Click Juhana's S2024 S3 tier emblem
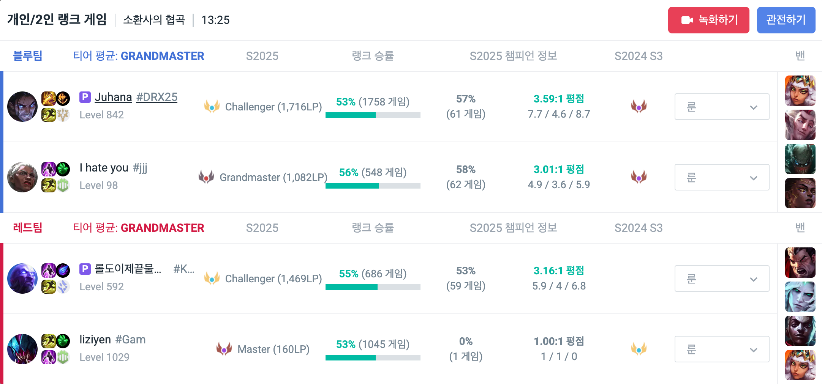Viewport: 822px width, 384px height. pos(639,107)
